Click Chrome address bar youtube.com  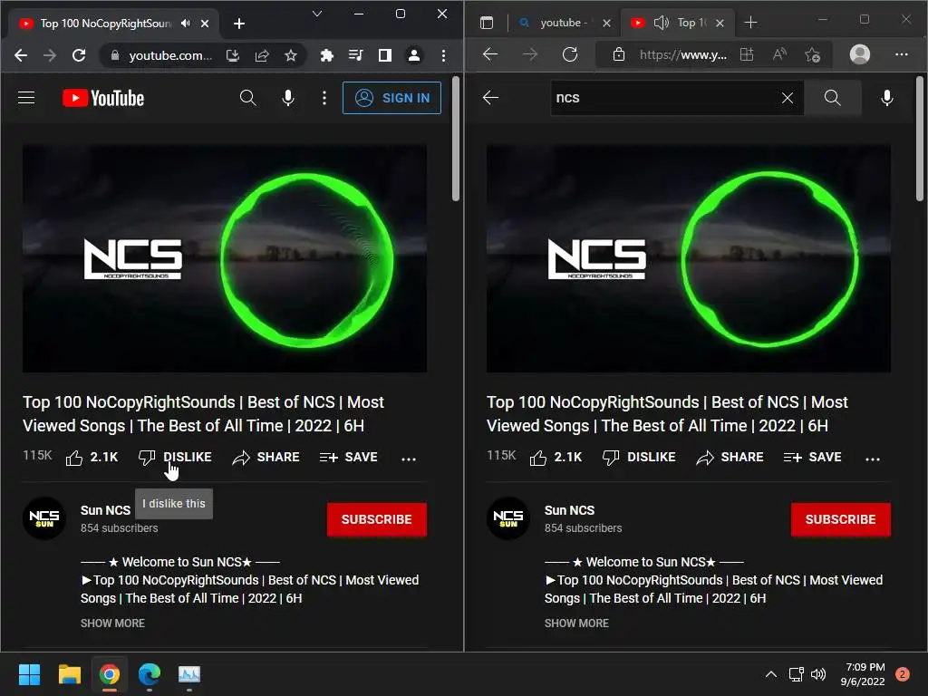169,55
